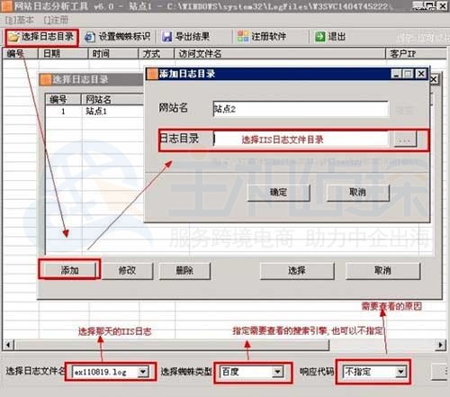Click the 添加日志目录 dialog title icon
Image resolution: width=450 pixels, height=397 pixels.
click(x=153, y=74)
